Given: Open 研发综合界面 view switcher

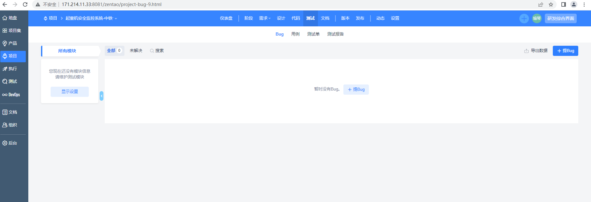Looking at the screenshot, I should [560, 18].
